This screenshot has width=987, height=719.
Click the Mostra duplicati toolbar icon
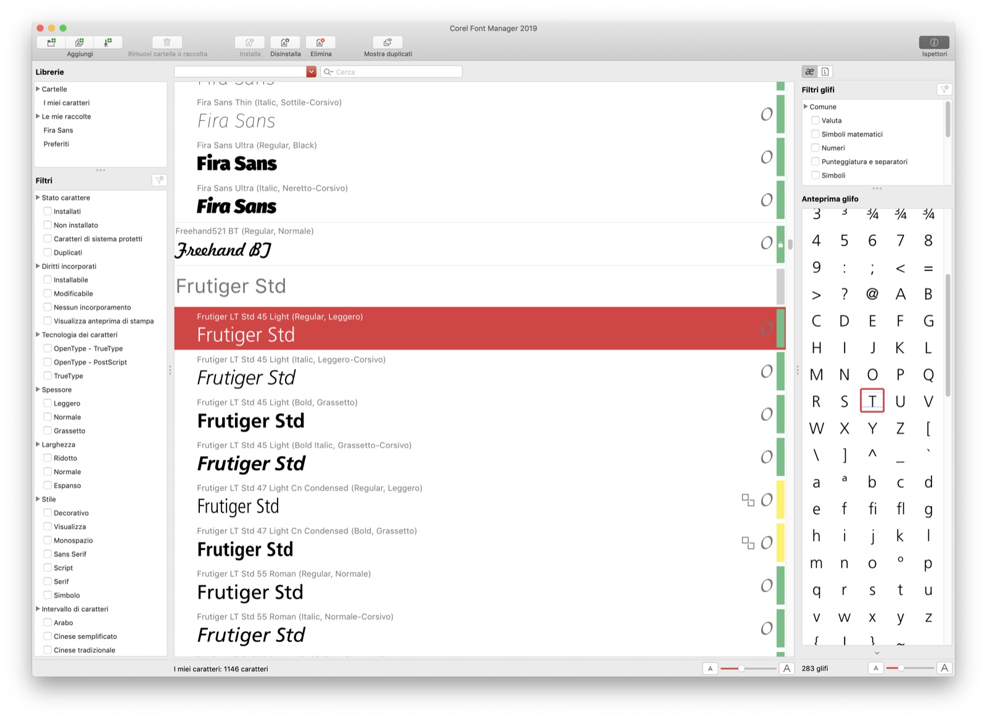point(387,42)
